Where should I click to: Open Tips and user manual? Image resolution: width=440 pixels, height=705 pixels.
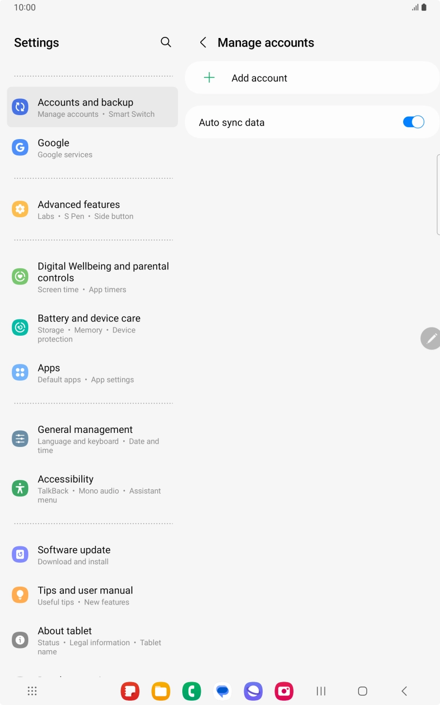point(92,595)
